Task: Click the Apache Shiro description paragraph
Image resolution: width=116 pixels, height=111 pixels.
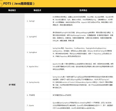Action: pyautogui.click(x=83, y=67)
